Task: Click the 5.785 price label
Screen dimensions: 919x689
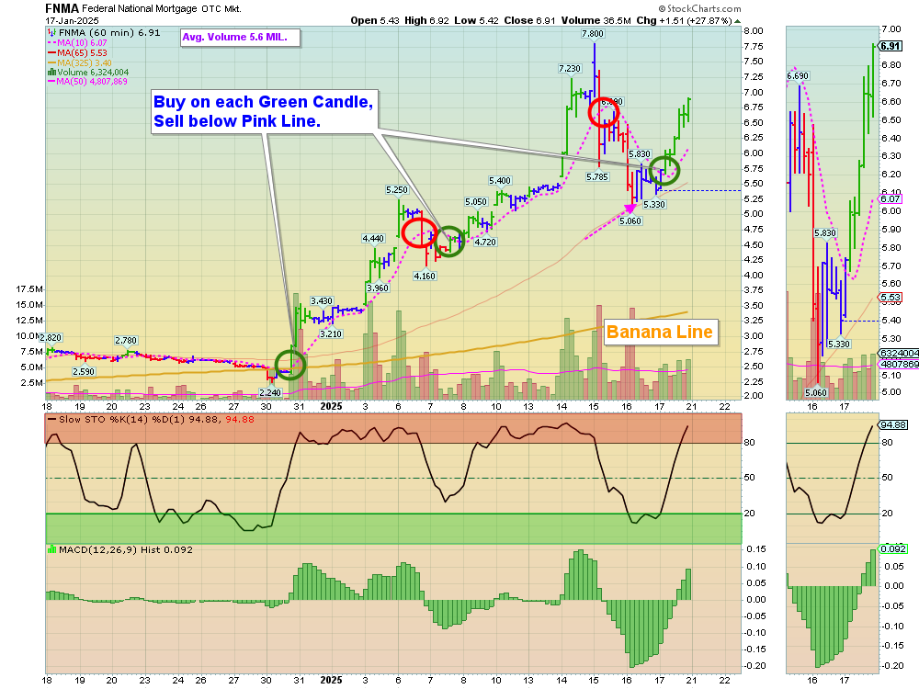Action: [597, 177]
